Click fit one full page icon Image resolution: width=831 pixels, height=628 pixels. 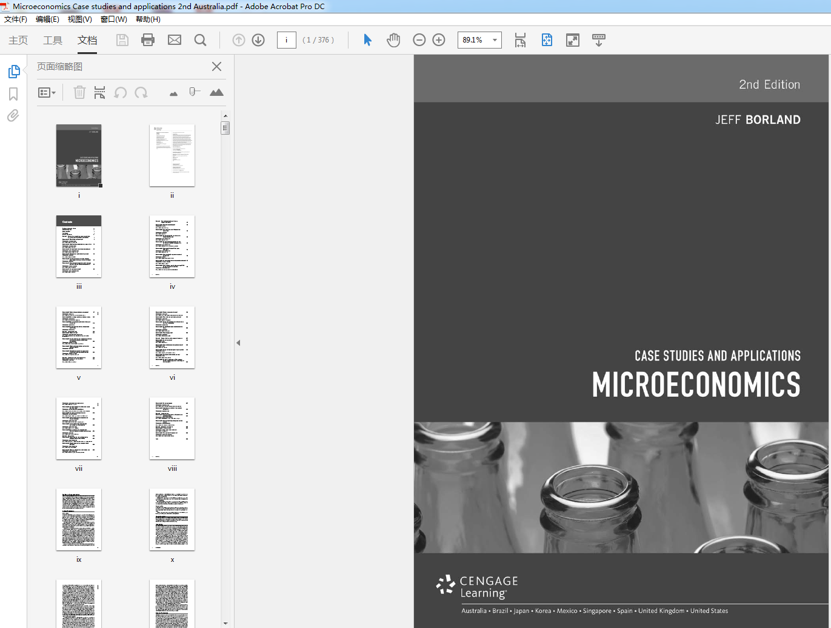click(547, 40)
